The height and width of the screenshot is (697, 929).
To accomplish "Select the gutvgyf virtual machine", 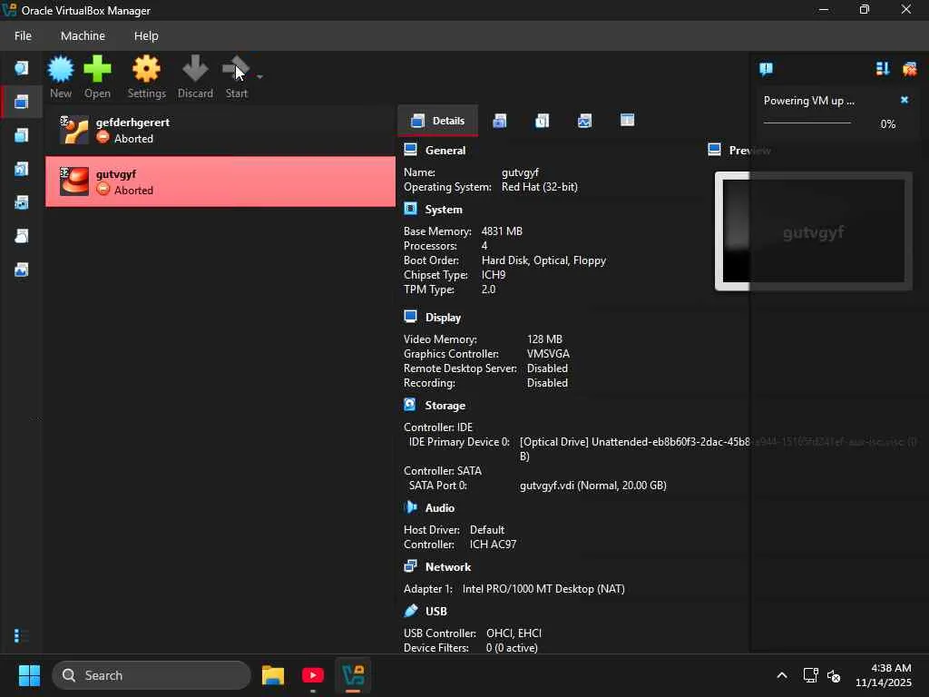I will (x=220, y=182).
